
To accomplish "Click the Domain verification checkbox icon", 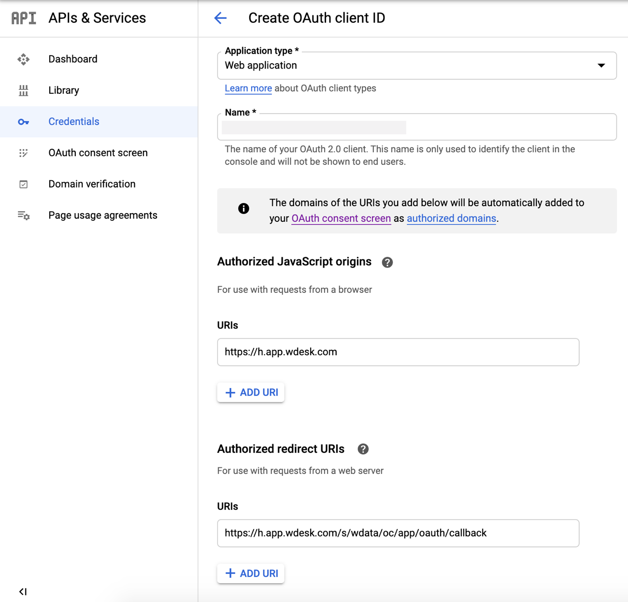I will pos(24,184).
